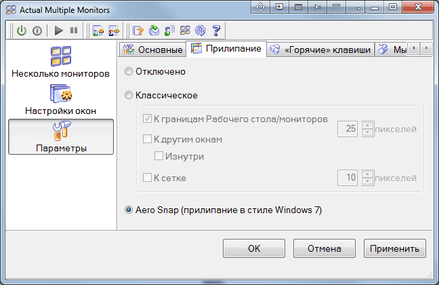Open the partially visible Мы tab
Screen dimensions: 439x285
392,50
